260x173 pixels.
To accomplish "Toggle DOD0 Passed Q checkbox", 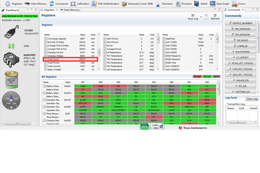I will pos(164,56).
